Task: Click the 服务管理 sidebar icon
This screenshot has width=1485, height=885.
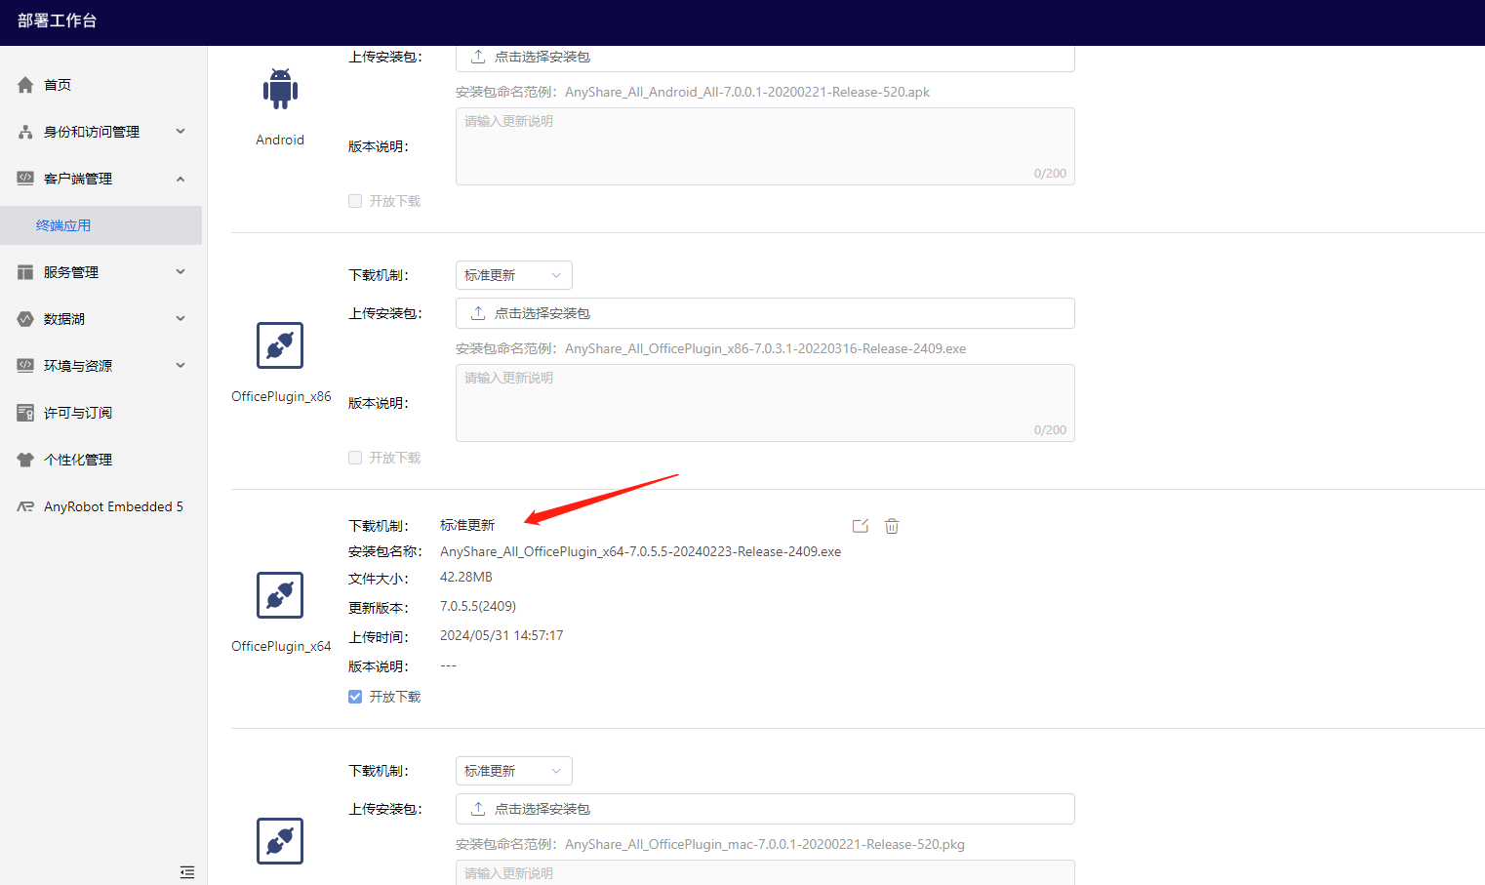Action: tap(25, 272)
